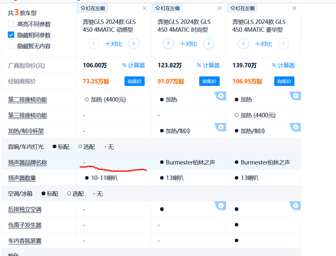Click 询底价 for the 91.07万起 quote
Screen dimensions: 336x256
209,81
